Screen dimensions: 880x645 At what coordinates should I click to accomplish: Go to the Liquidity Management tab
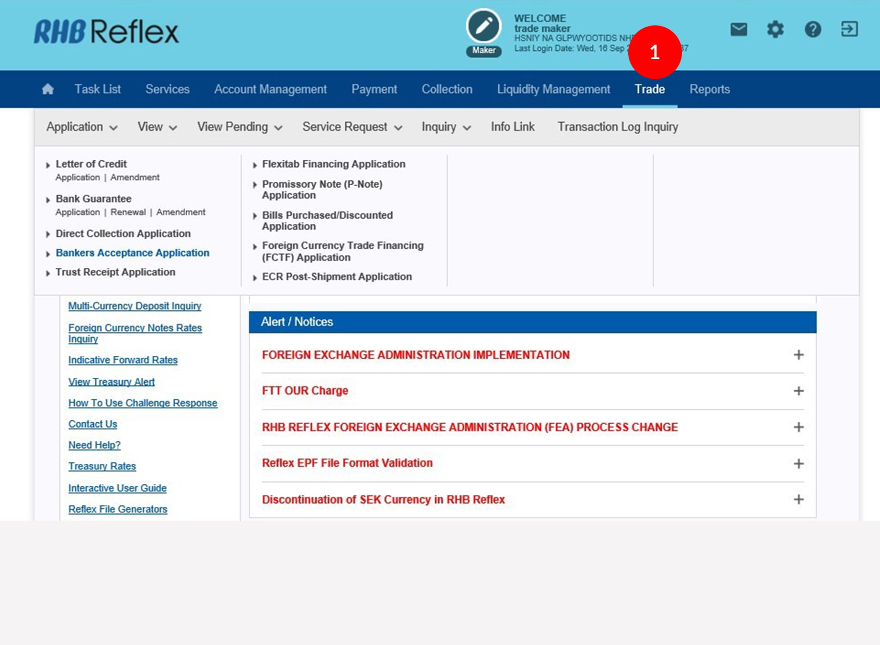pyautogui.click(x=553, y=89)
